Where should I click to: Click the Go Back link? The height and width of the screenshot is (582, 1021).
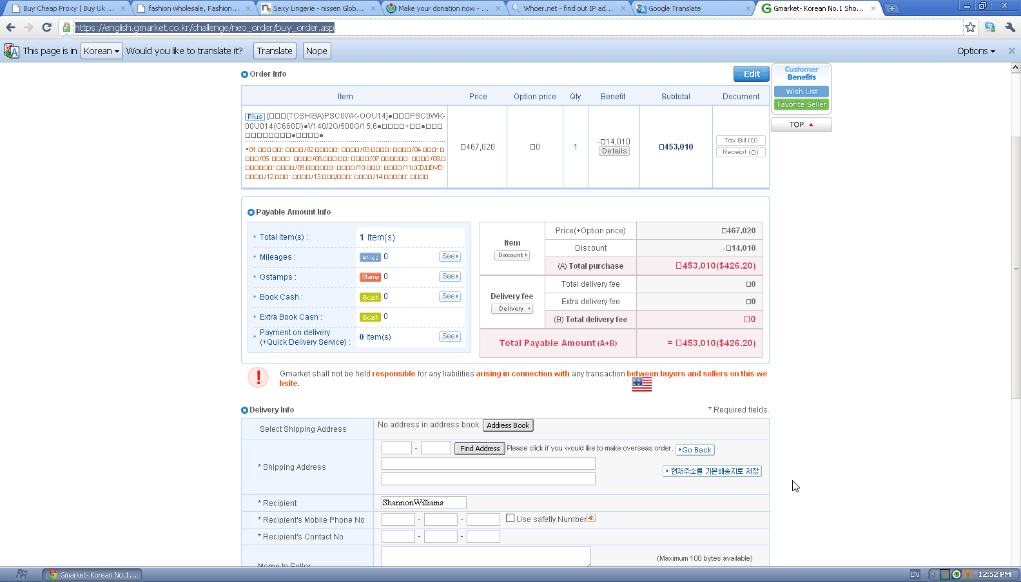[x=695, y=450]
